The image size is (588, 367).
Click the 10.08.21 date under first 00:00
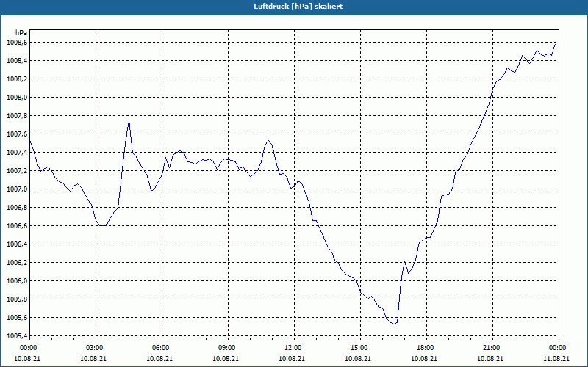[x=27, y=358]
